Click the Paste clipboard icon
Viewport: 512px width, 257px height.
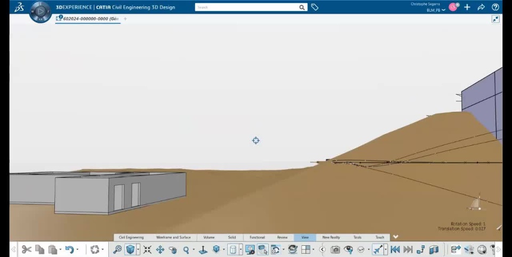(x=53, y=250)
